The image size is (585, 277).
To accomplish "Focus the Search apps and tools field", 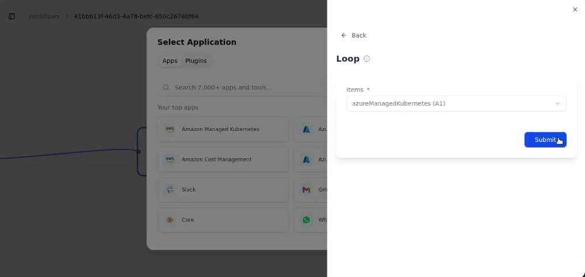I will coord(243,88).
